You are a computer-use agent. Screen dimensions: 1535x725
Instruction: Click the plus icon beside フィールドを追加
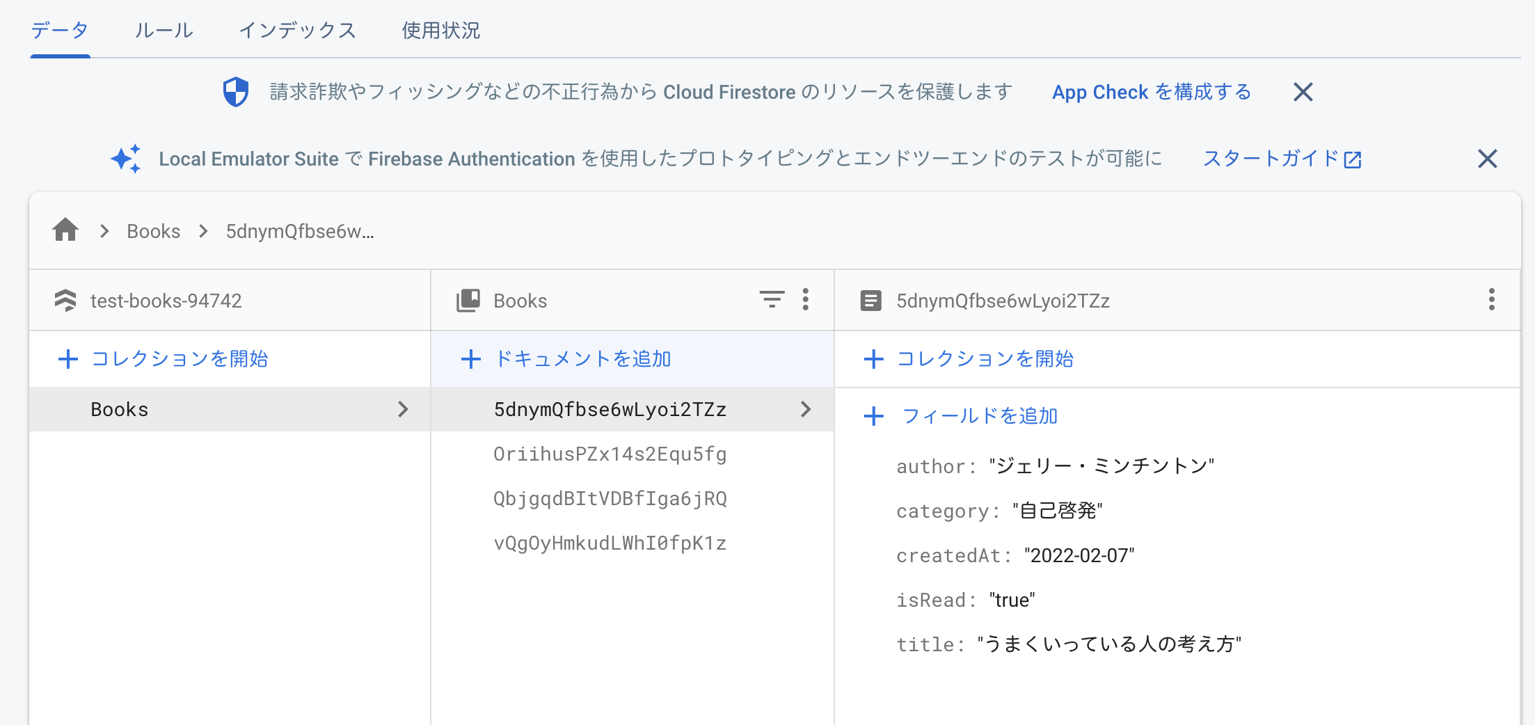tap(873, 416)
